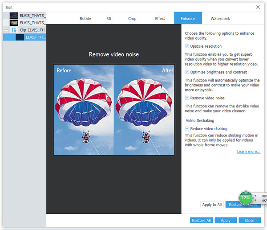Disable Remove video noise checkbox
Viewport: 267px width, 230px height.
coord(187,98)
